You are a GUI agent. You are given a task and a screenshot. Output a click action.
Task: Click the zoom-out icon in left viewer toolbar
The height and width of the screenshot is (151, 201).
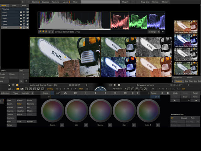[x=26, y=89]
